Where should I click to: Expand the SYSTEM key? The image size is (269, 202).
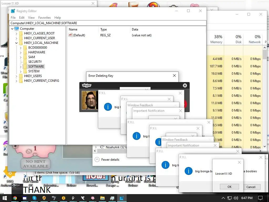(20, 71)
